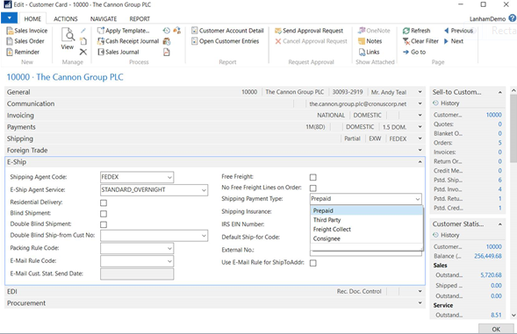Switch to the ACTIONS ribbon tab

pyautogui.click(x=66, y=18)
